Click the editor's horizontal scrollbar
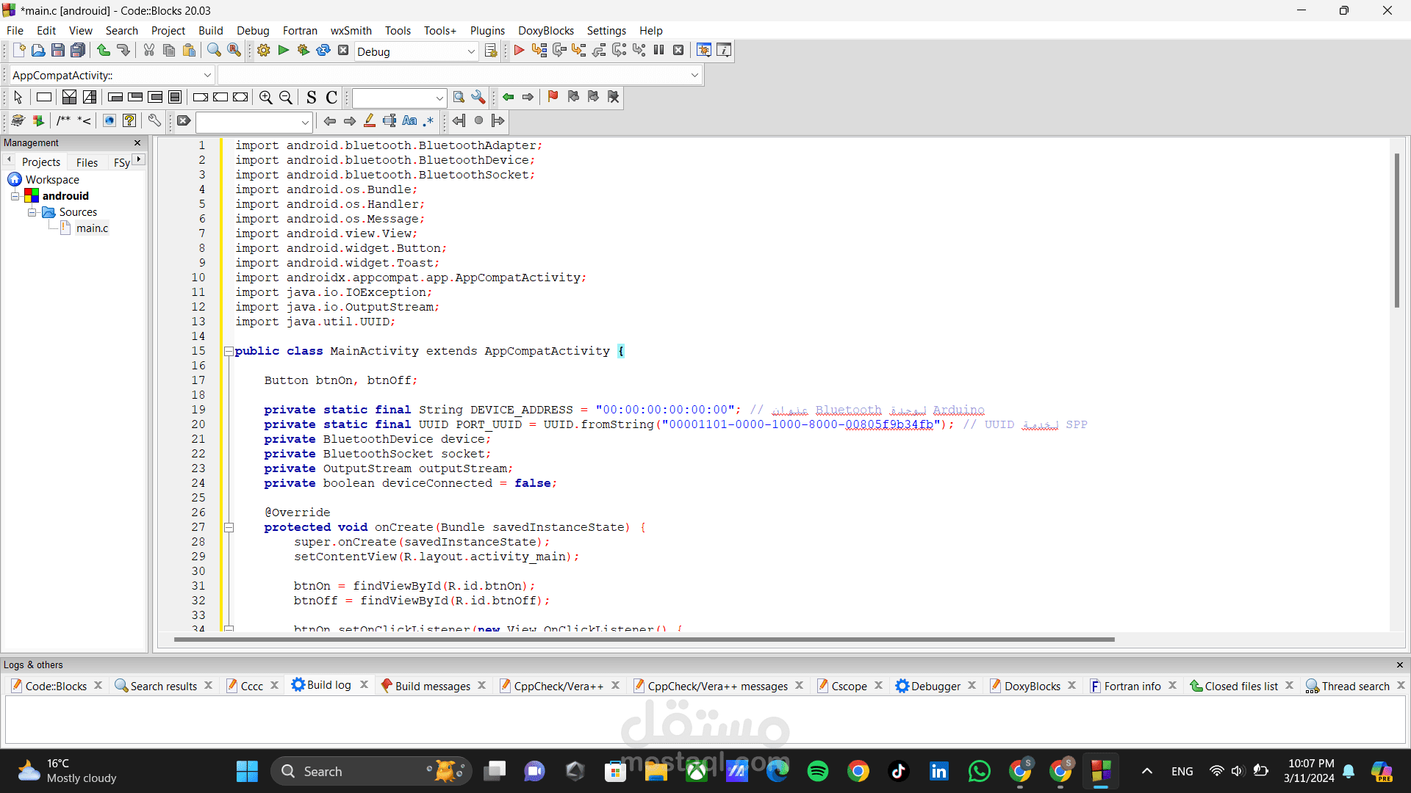1411x793 pixels. click(643, 640)
